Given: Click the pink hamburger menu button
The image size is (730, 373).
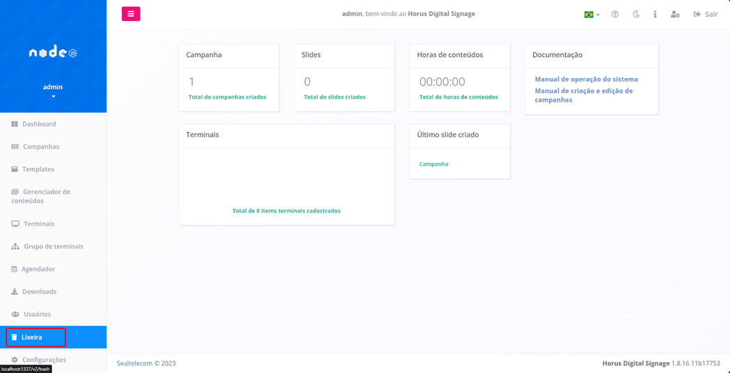Looking at the screenshot, I should (x=131, y=14).
